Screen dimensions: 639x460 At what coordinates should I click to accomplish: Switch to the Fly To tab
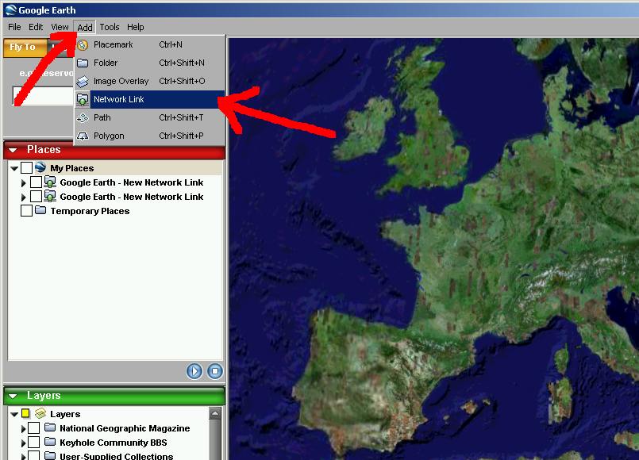click(23, 48)
